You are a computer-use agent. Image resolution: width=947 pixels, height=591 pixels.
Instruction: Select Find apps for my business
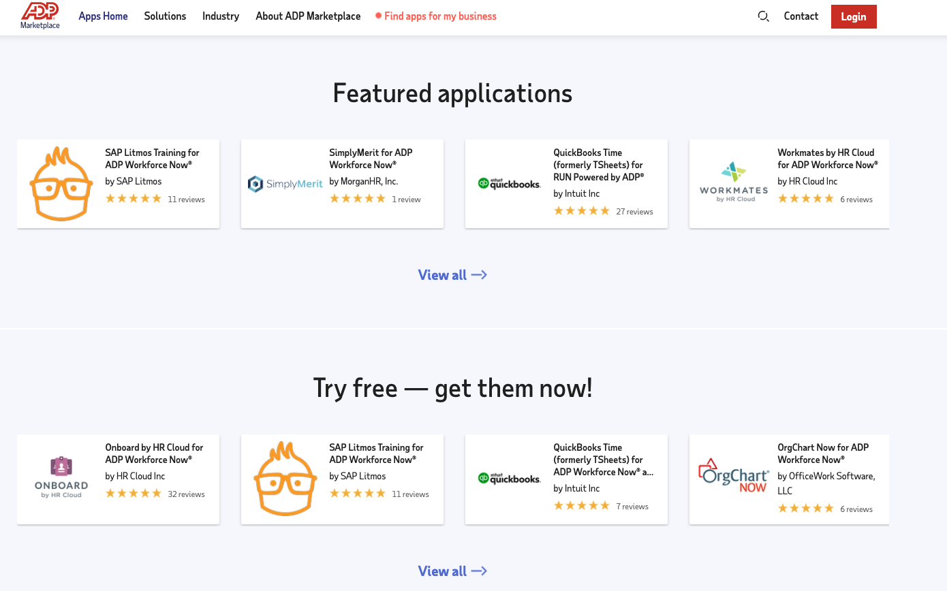tap(440, 16)
